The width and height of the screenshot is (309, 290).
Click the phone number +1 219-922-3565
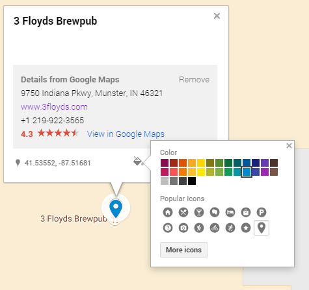[52, 121]
